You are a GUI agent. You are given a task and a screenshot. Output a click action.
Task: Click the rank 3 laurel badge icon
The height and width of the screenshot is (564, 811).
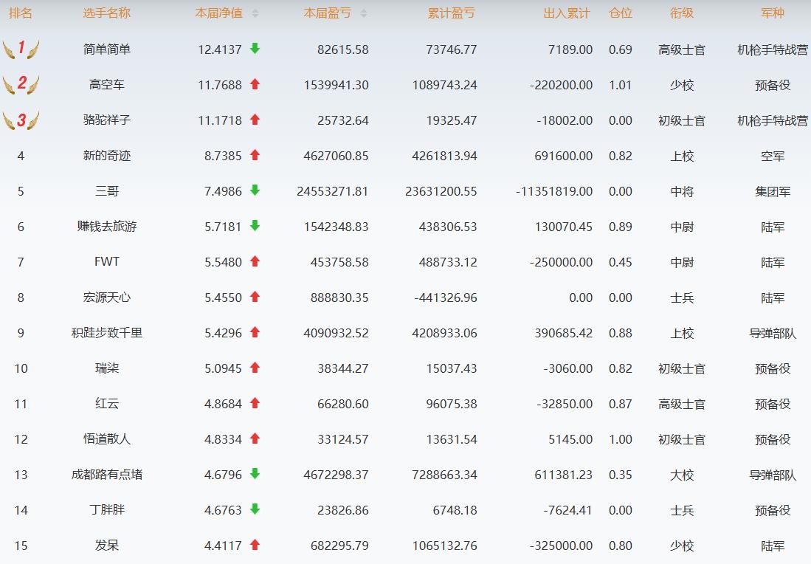[x=21, y=120]
